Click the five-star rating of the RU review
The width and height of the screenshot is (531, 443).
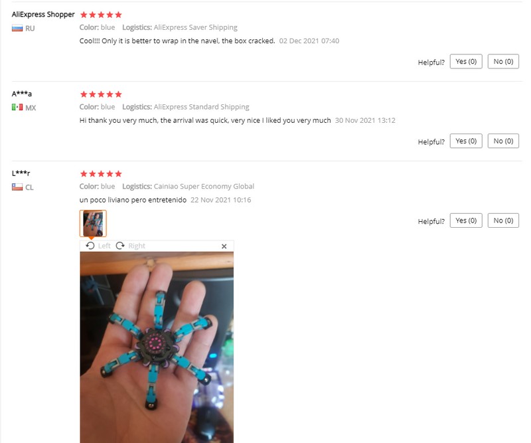click(101, 15)
